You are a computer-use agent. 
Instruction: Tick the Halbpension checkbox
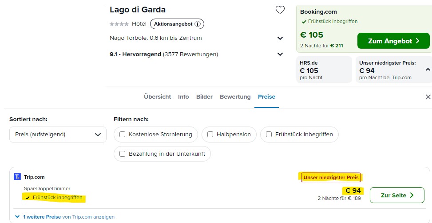210,135
